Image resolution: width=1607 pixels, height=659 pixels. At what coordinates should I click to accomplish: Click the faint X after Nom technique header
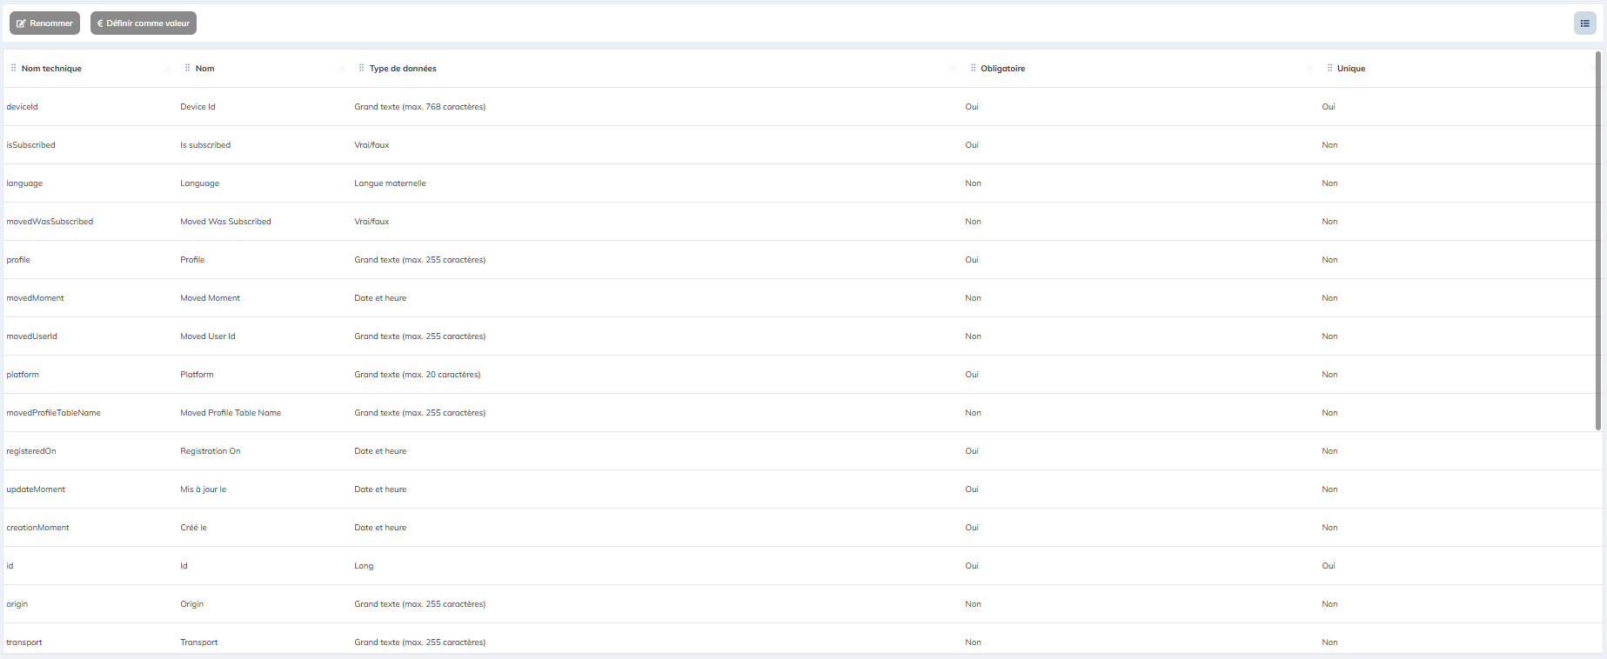[168, 69]
